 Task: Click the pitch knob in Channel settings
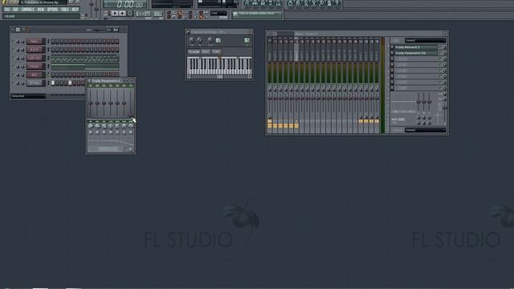[210, 41]
